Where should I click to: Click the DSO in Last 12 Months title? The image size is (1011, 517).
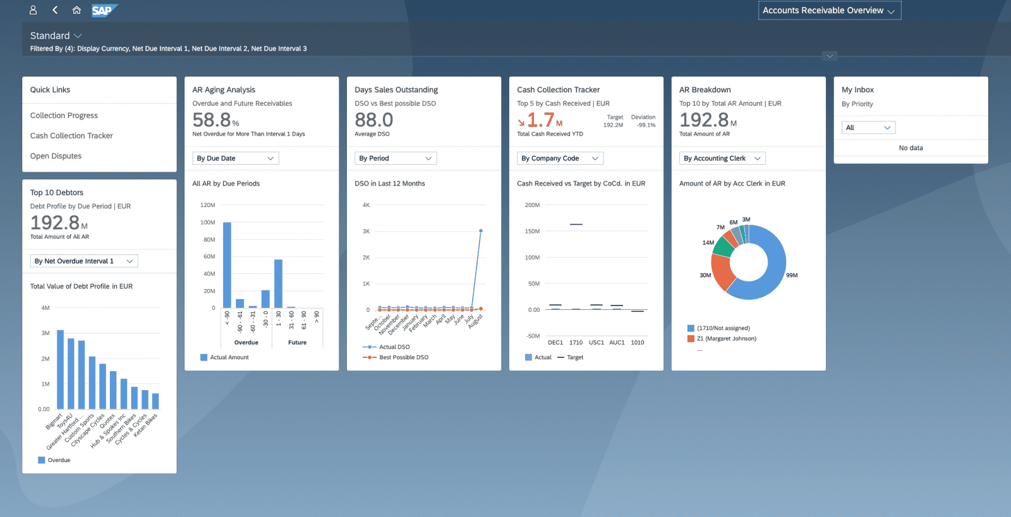[x=390, y=184]
